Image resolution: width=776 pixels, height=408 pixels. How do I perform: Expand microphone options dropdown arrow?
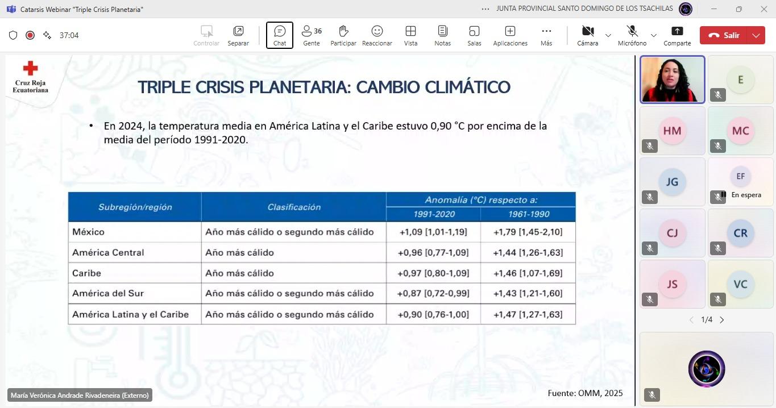(653, 35)
